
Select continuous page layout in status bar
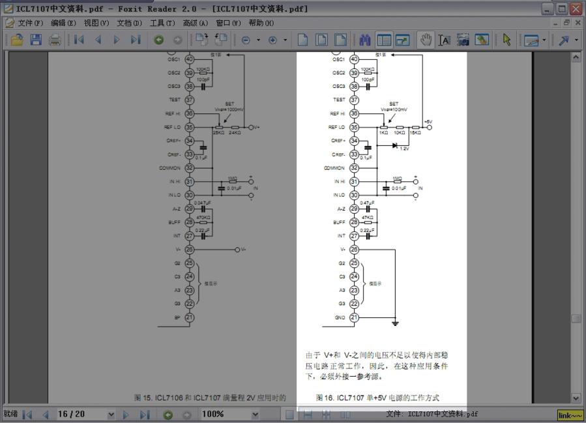coord(308,415)
